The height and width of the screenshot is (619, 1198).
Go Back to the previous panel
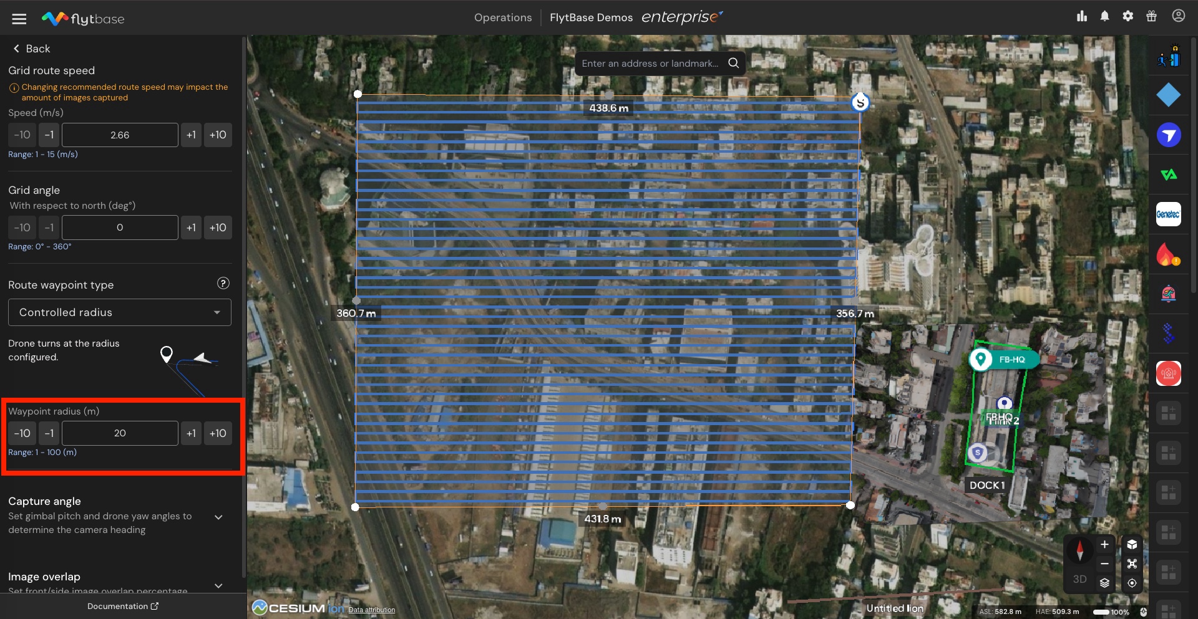(32, 49)
